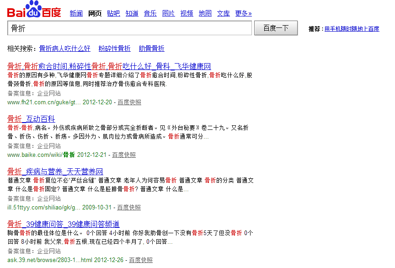
Task: Open the 新闻 news tab
Action: point(76,14)
